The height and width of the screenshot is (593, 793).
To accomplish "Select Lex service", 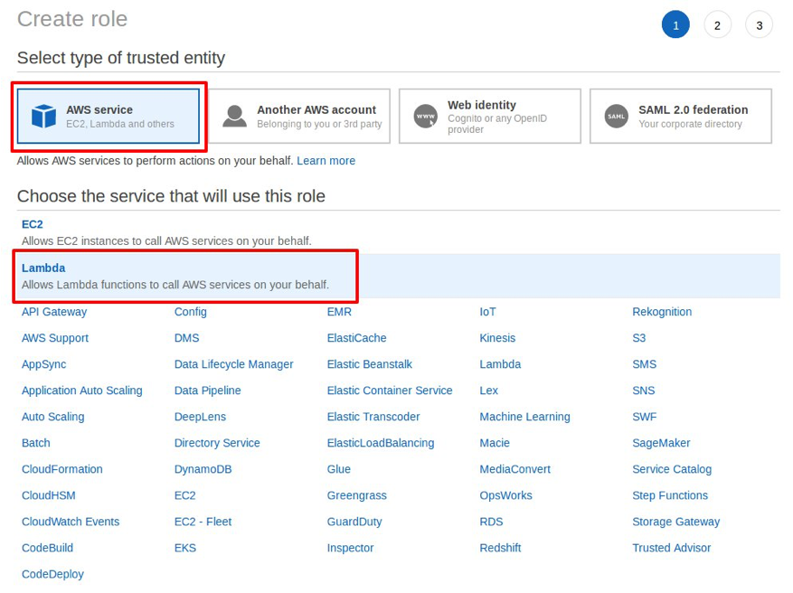I will pos(488,391).
